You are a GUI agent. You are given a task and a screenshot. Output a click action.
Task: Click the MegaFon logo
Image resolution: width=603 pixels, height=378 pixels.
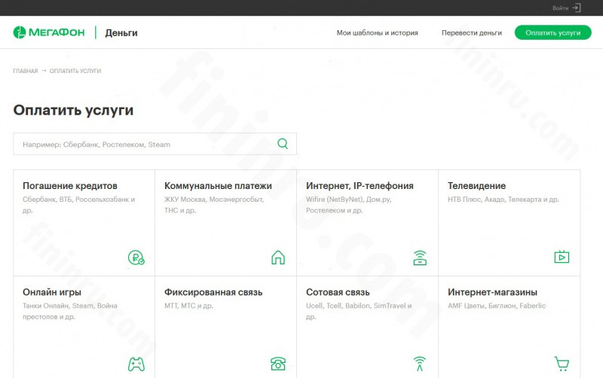pyautogui.click(x=49, y=32)
